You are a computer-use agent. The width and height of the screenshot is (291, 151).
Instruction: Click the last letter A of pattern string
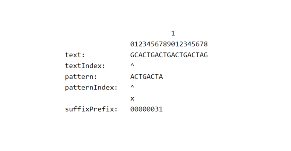click(161, 77)
